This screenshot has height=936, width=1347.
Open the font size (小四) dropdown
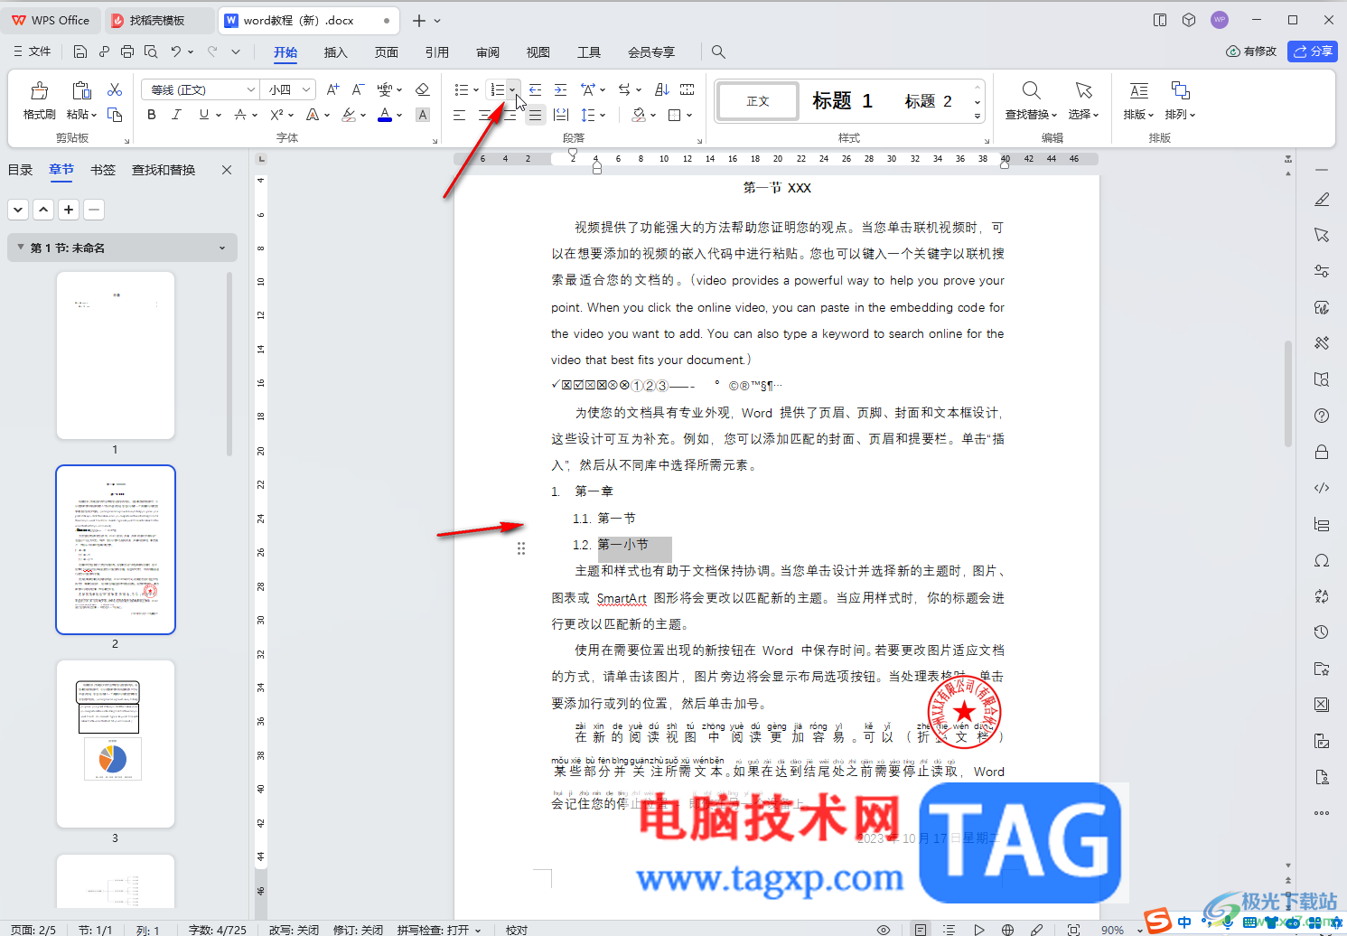pos(306,89)
